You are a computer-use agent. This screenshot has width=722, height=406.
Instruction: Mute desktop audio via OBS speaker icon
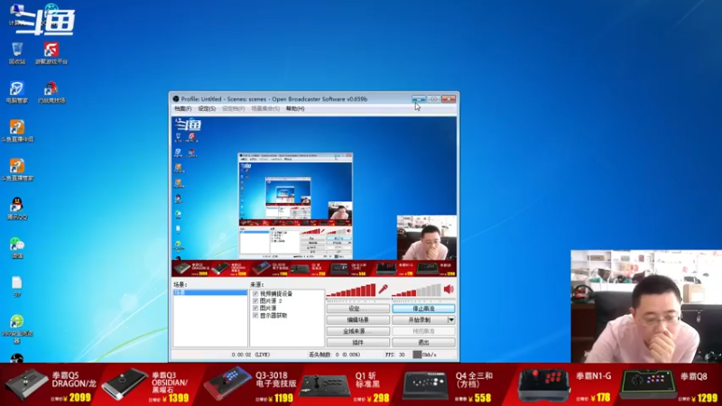449,290
